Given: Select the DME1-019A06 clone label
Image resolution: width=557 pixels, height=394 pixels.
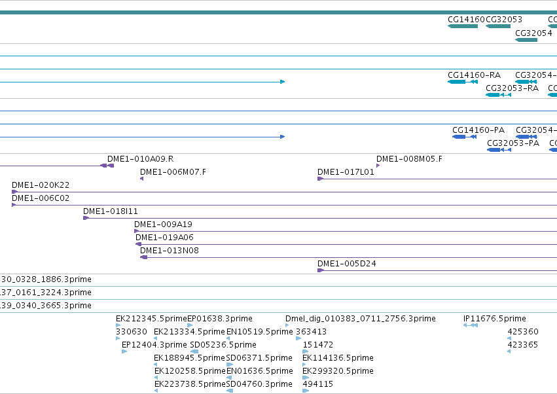Looking at the screenshot, I should click(164, 238).
